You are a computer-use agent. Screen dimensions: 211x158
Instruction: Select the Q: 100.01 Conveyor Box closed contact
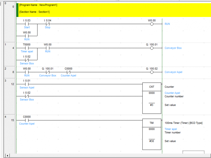[48, 72]
